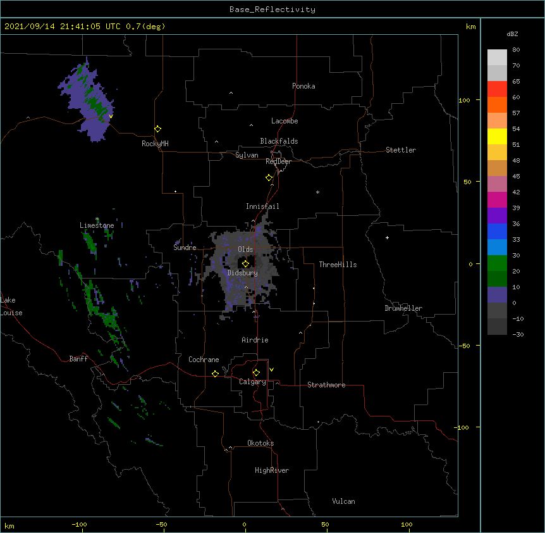Click the 50 tick on the right axis
Screen dimensions: 545x533
click(467, 182)
